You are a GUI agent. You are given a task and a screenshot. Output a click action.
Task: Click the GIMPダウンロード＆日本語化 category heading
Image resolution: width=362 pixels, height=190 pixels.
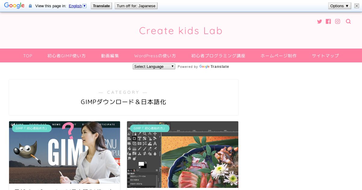point(123,102)
